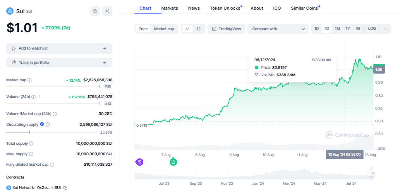Click the Sui Network contract logo icon
The height and width of the screenshot is (194, 402).
click(9, 187)
